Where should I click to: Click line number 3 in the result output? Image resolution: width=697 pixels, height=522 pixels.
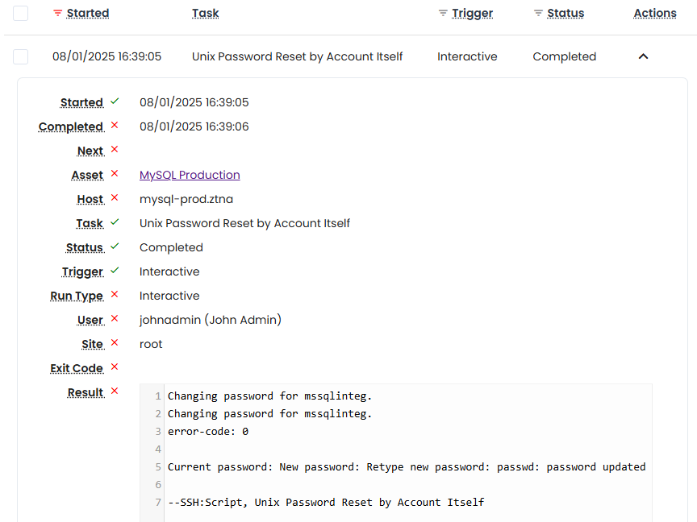click(x=157, y=431)
